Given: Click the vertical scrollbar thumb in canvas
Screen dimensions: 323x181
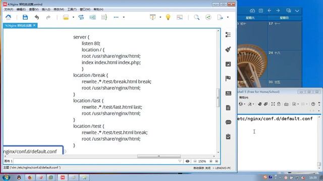Looking at the screenshot, I should pos(218,98).
